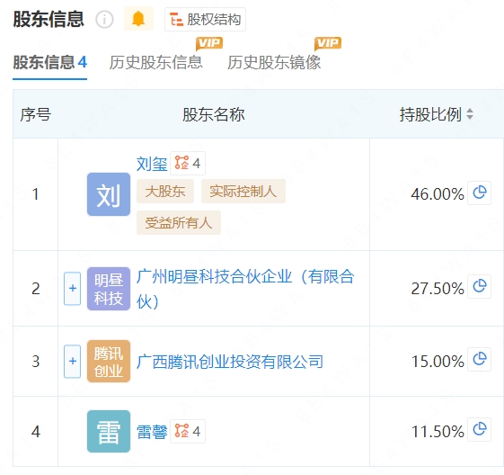This screenshot has height=475, width=504.
Task: Click the related-companies icon next to 刘玺
Action: pyautogui.click(x=188, y=163)
